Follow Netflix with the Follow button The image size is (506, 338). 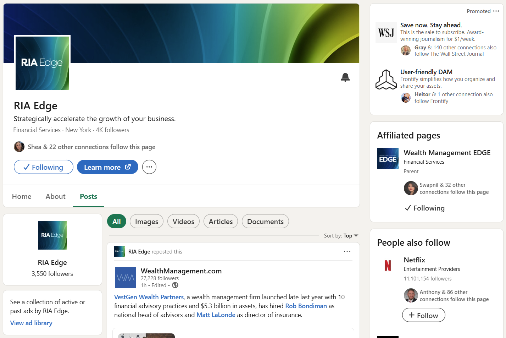pos(423,315)
